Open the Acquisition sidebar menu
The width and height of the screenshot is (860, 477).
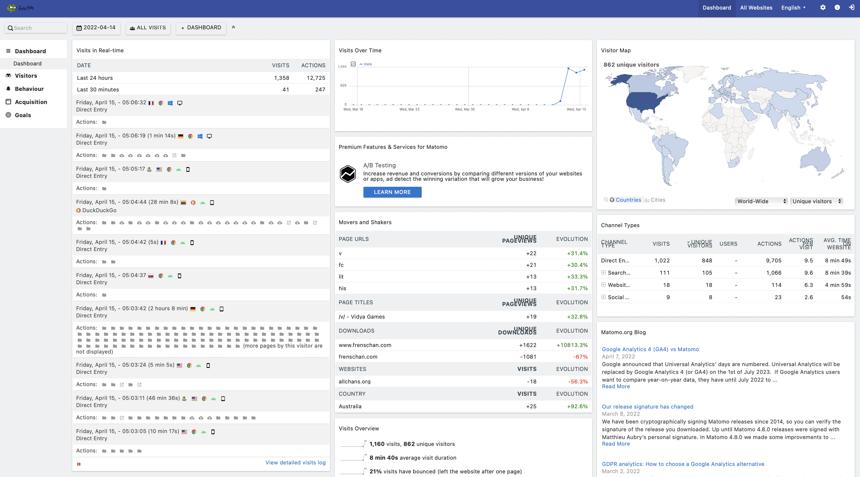(x=31, y=102)
